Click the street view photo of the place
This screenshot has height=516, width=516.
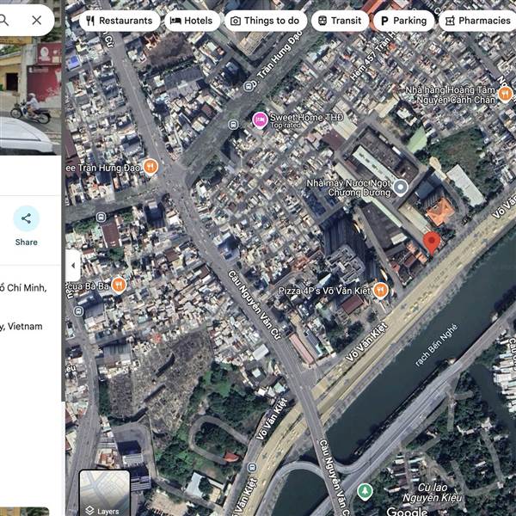click(x=30, y=95)
